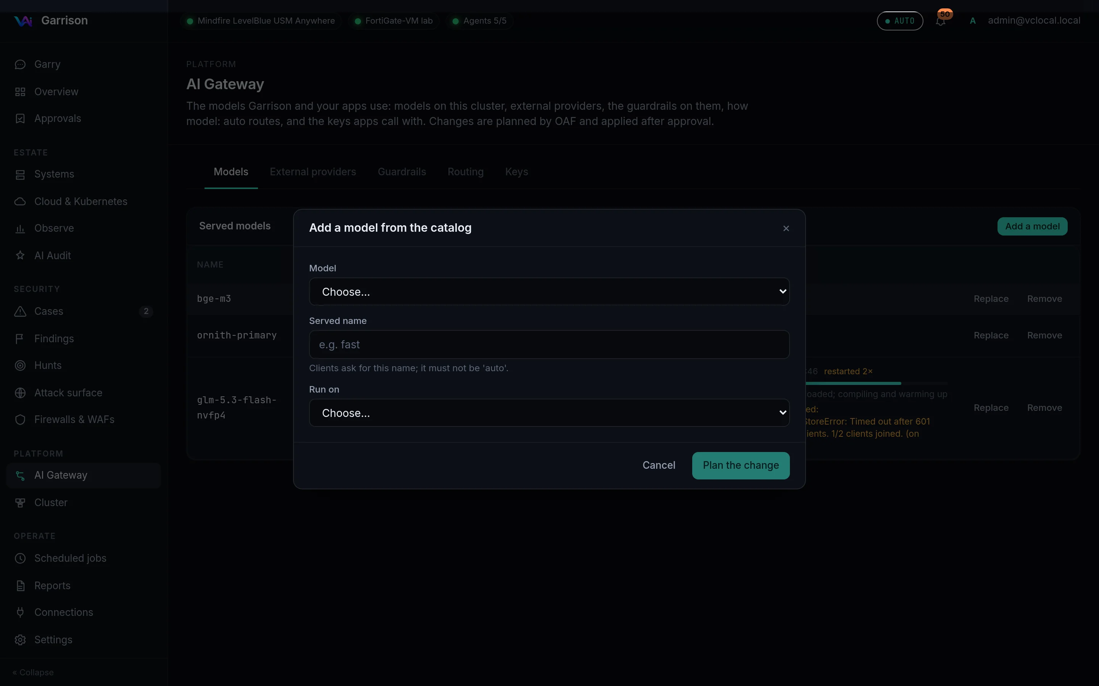Switch to the Routing tab
The image size is (1099, 686).
click(466, 172)
